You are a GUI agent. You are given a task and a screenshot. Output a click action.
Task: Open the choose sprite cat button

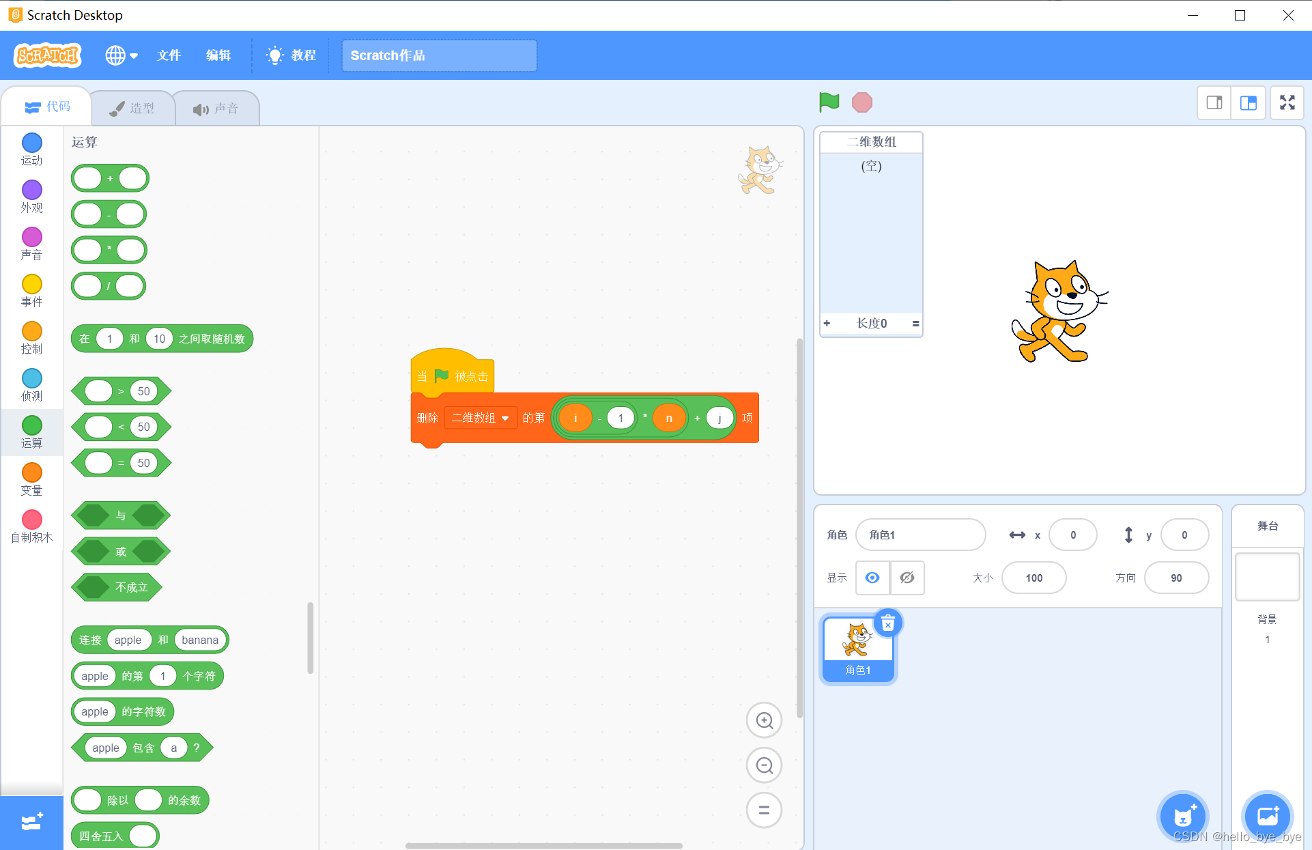1183,815
